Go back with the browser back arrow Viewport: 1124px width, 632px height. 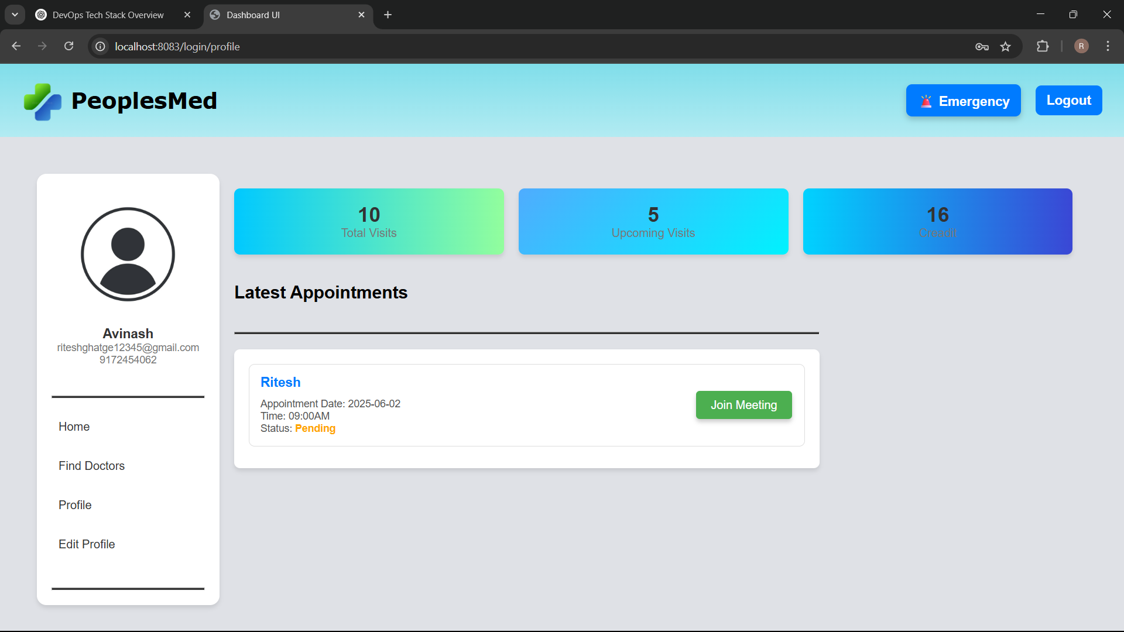coord(16,46)
